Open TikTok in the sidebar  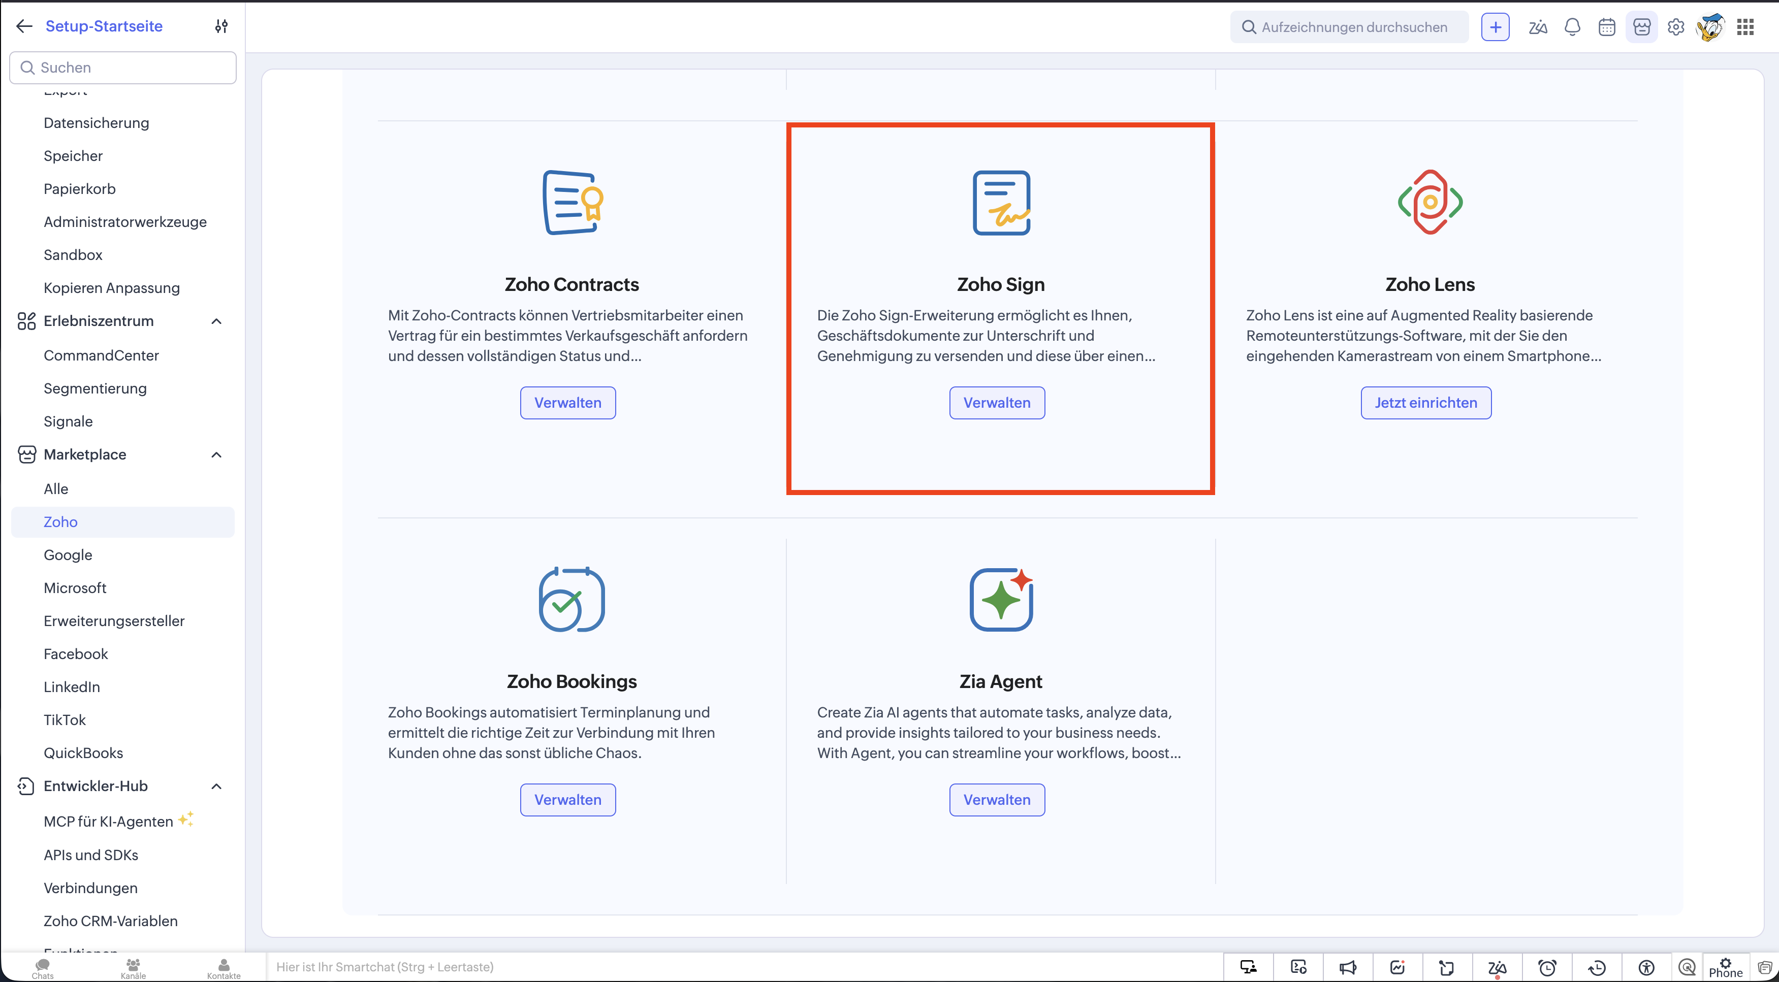[x=65, y=720]
